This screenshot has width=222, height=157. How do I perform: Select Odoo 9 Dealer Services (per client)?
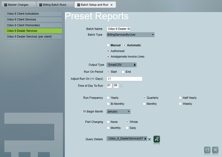(x=33, y=37)
